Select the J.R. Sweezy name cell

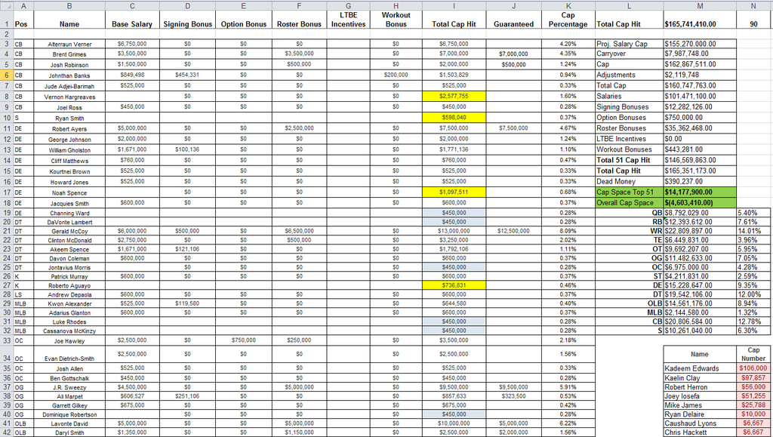[69, 386]
